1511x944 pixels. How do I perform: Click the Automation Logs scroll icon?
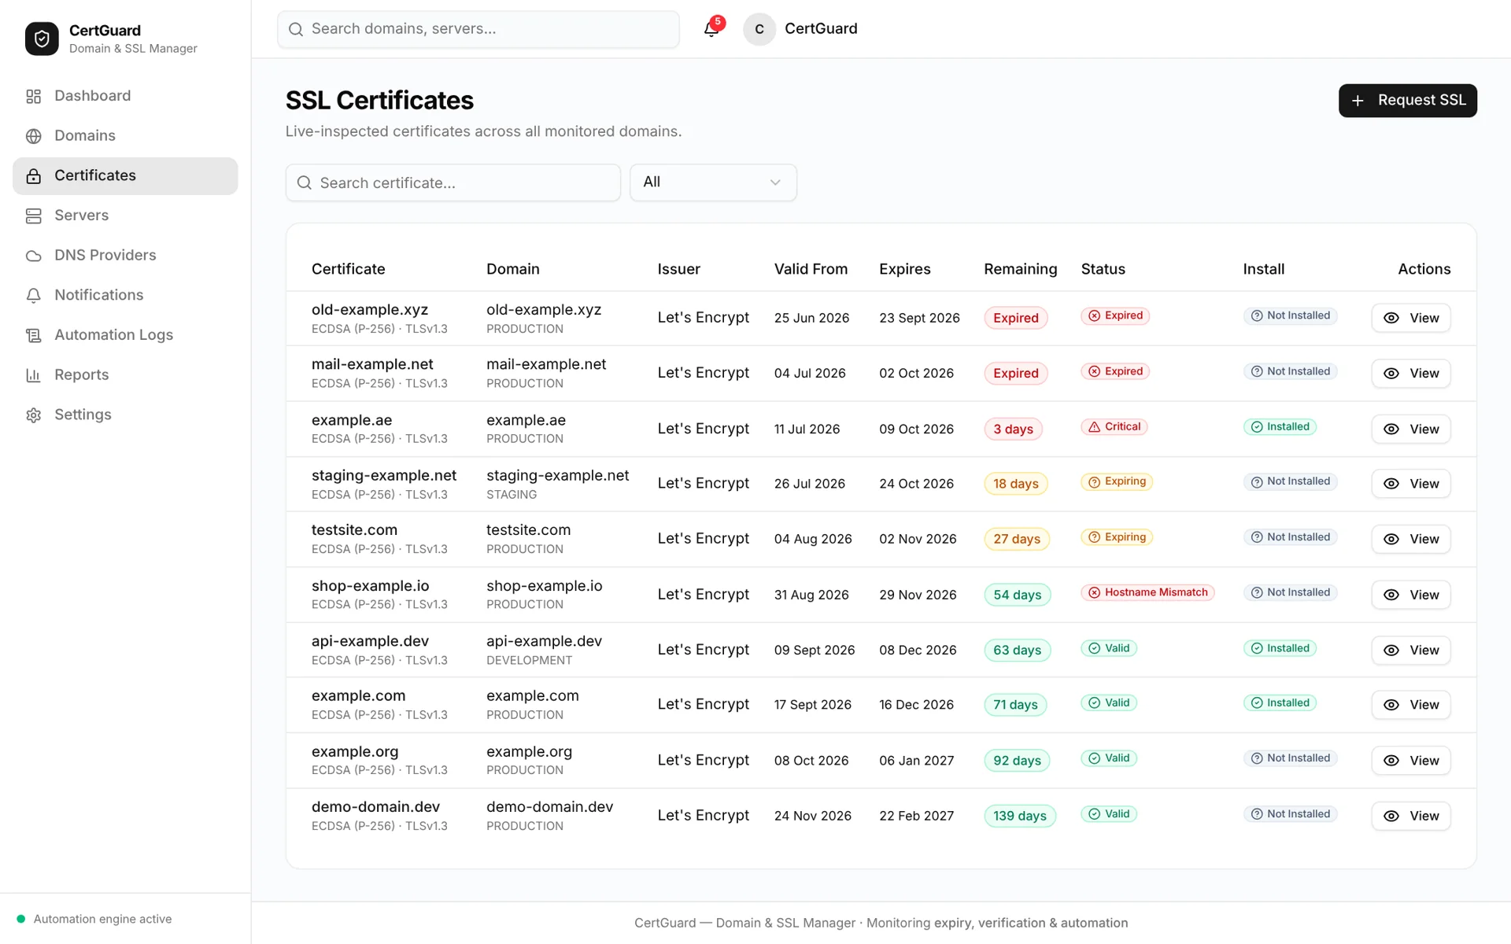point(33,335)
